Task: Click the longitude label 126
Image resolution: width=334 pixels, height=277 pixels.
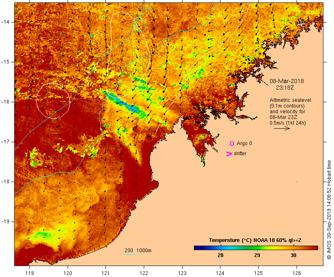Action: [297, 273]
